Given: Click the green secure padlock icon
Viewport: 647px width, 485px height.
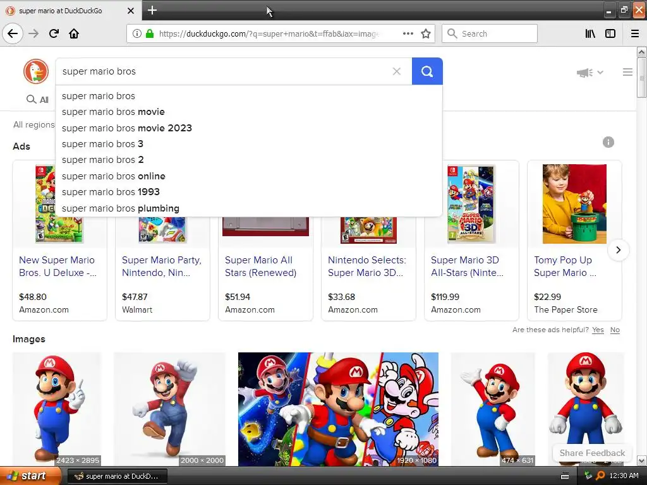Looking at the screenshot, I should point(150,33).
